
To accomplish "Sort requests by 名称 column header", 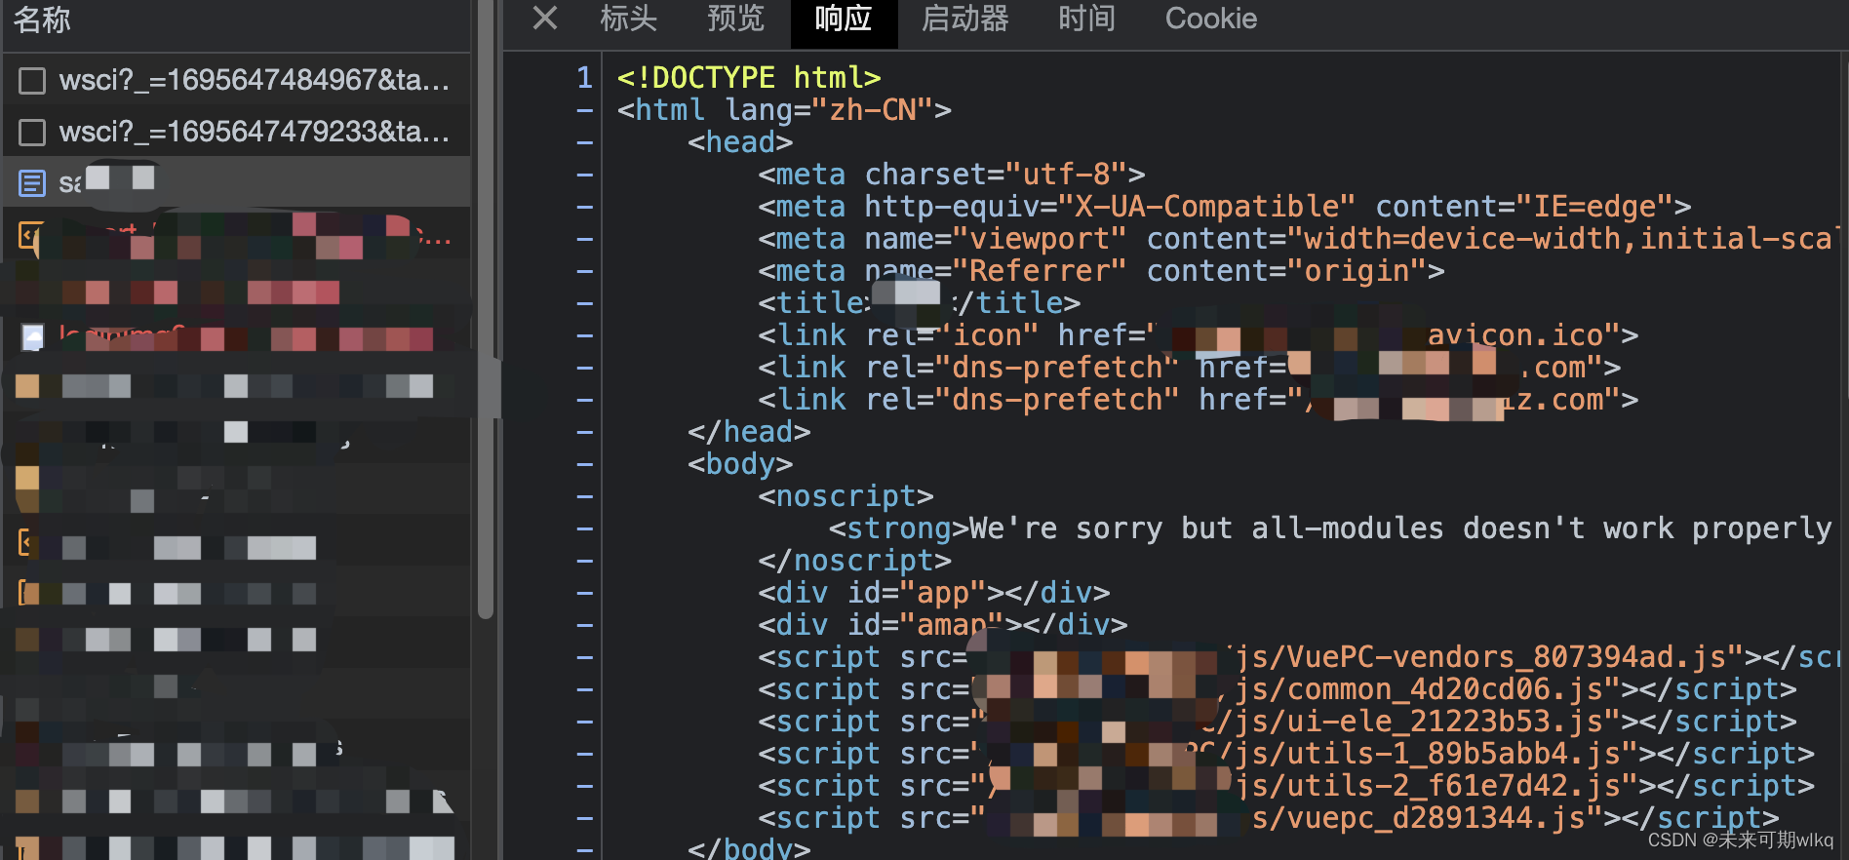I will click(42, 20).
